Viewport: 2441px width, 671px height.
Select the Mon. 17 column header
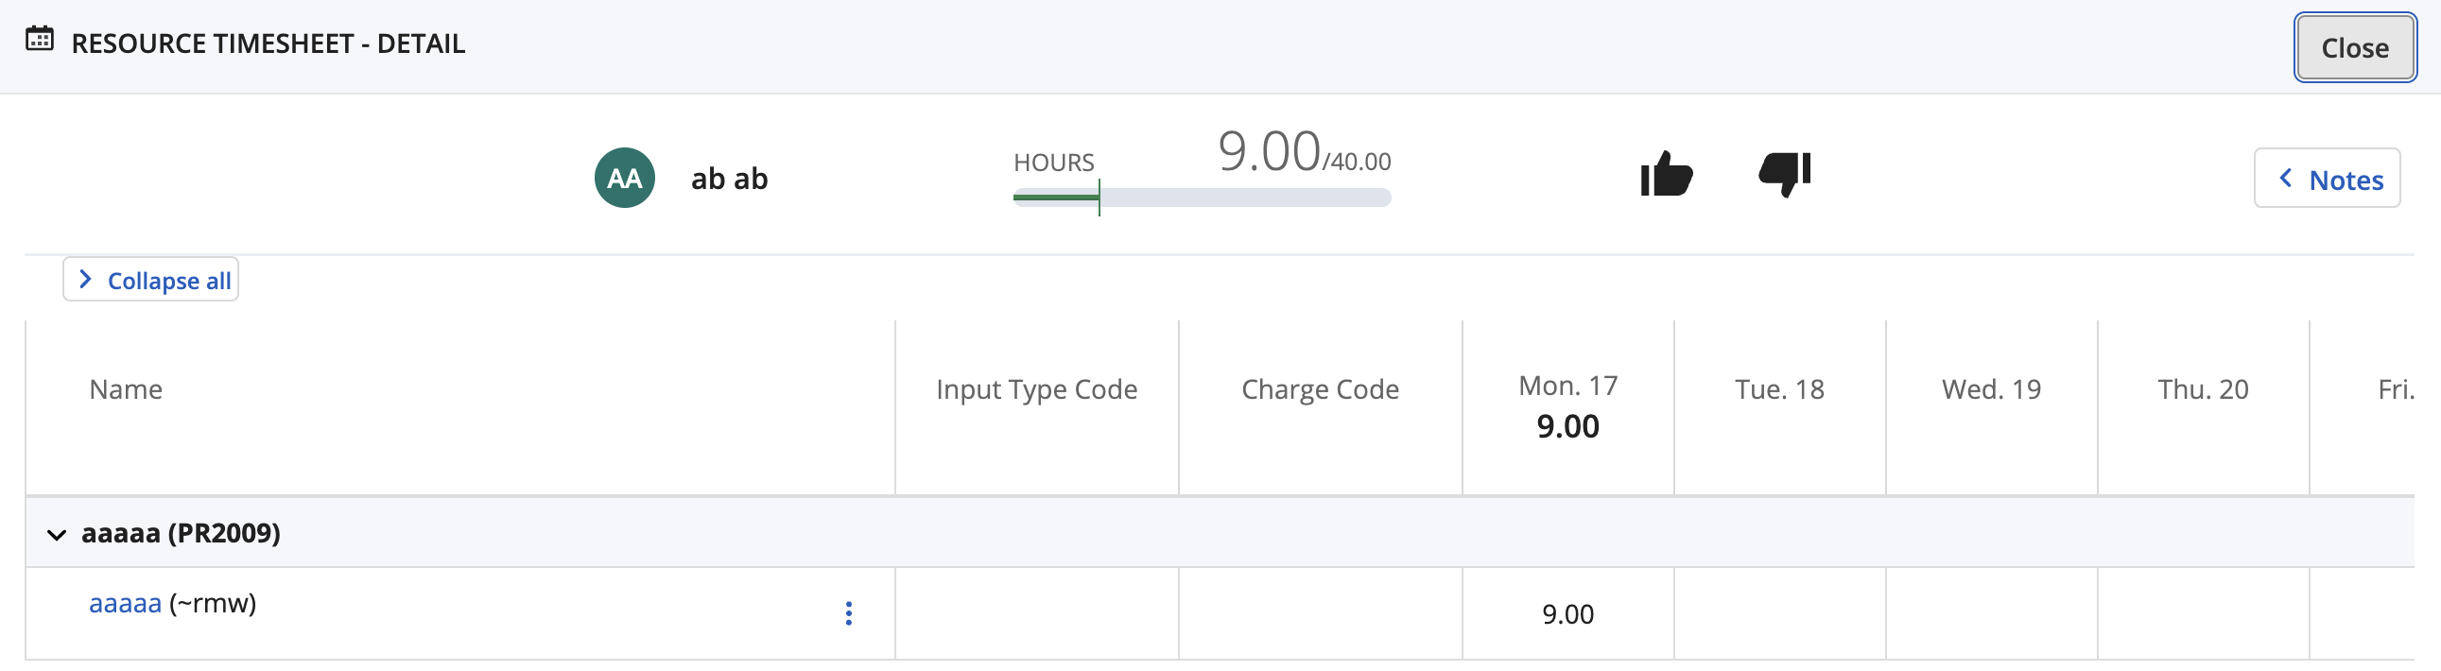1567,387
